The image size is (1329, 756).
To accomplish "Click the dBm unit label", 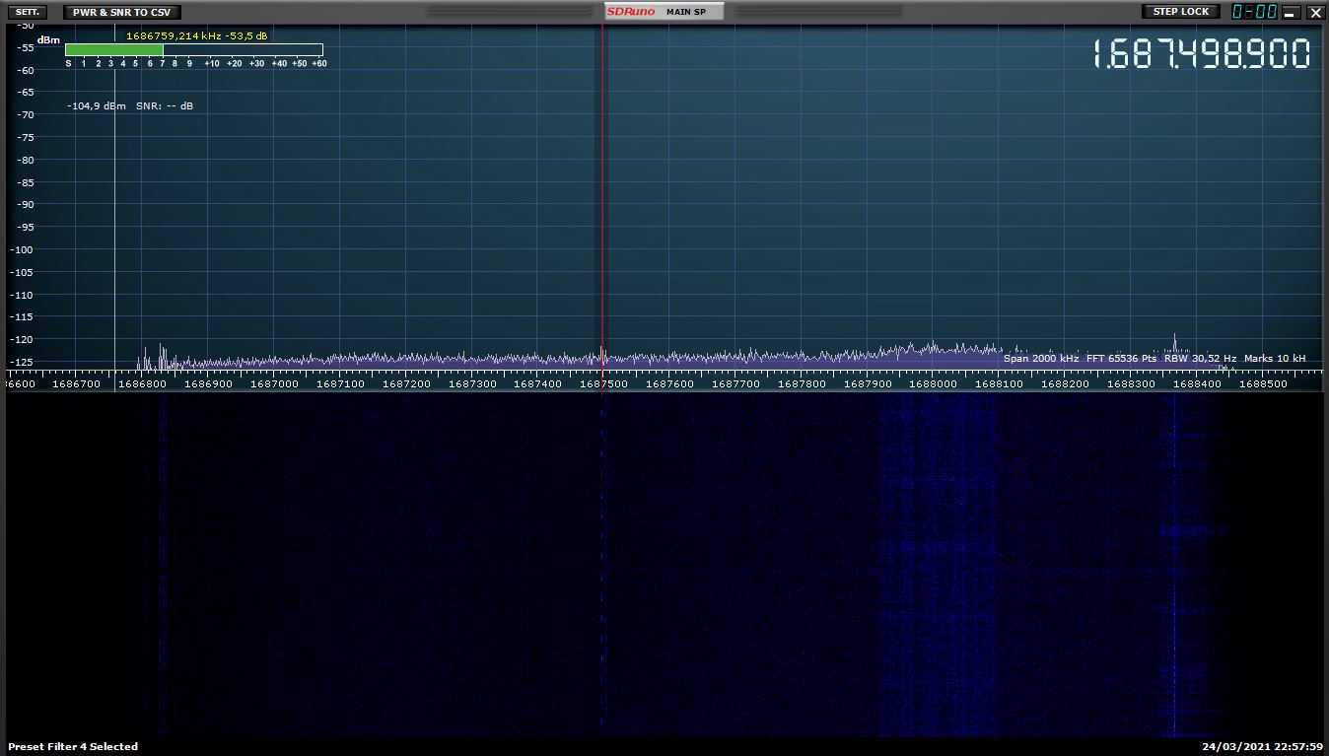I will 49,41.
